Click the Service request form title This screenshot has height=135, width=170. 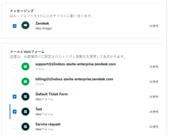tap(48, 124)
